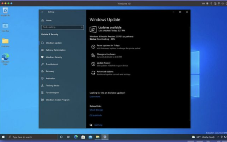Open Task View from taskbar
The height and width of the screenshot is (142, 227).
tap(68, 137)
